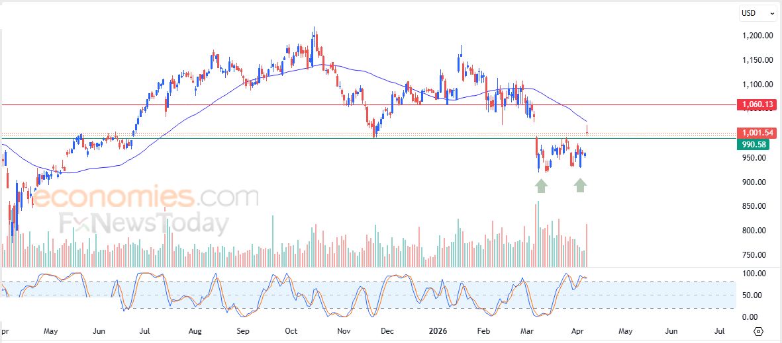
Task: Click the Aug label on the time axis
Action: pos(195,330)
